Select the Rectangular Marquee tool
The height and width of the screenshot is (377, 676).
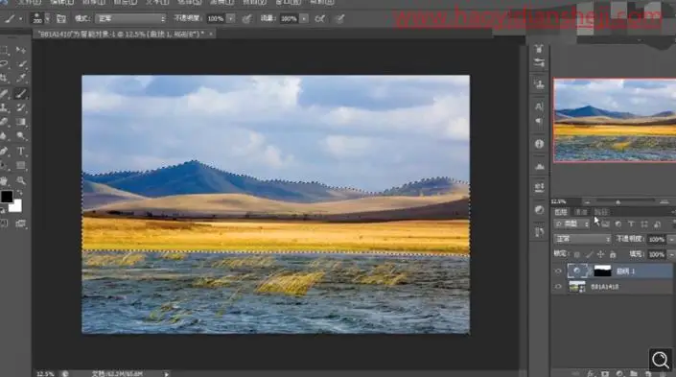(4, 50)
